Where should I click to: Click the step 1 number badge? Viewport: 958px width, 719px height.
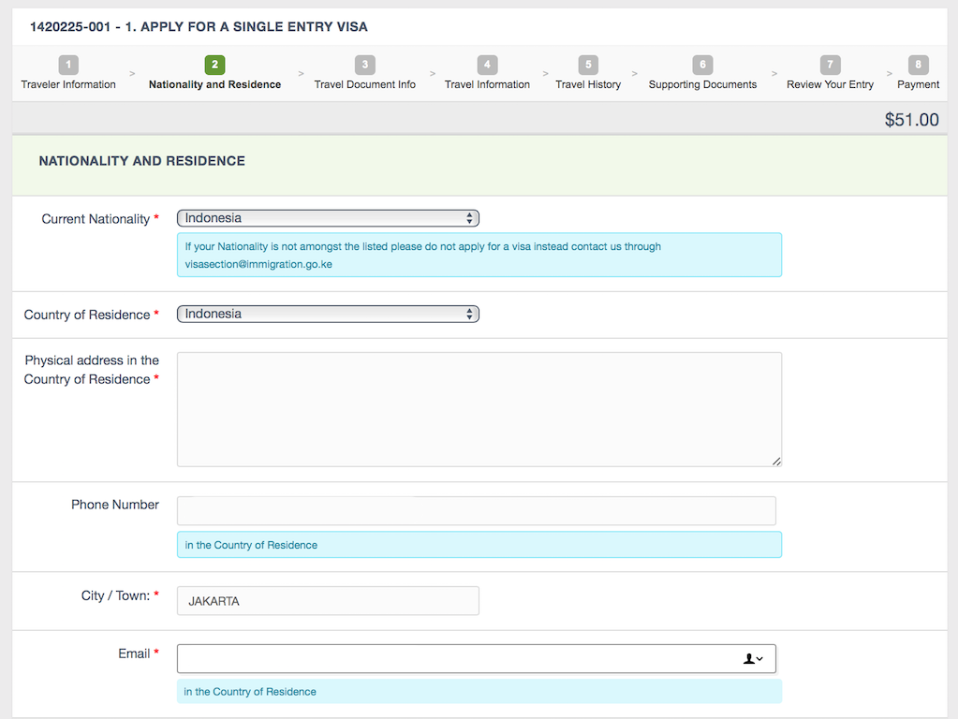pyautogui.click(x=68, y=65)
